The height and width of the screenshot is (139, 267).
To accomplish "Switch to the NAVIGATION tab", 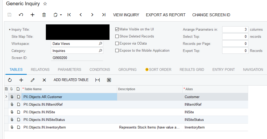I will tap(253, 69).
